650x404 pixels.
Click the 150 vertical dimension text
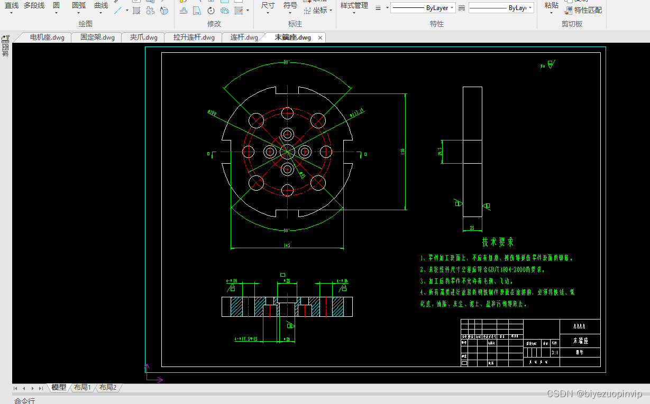(x=403, y=152)
